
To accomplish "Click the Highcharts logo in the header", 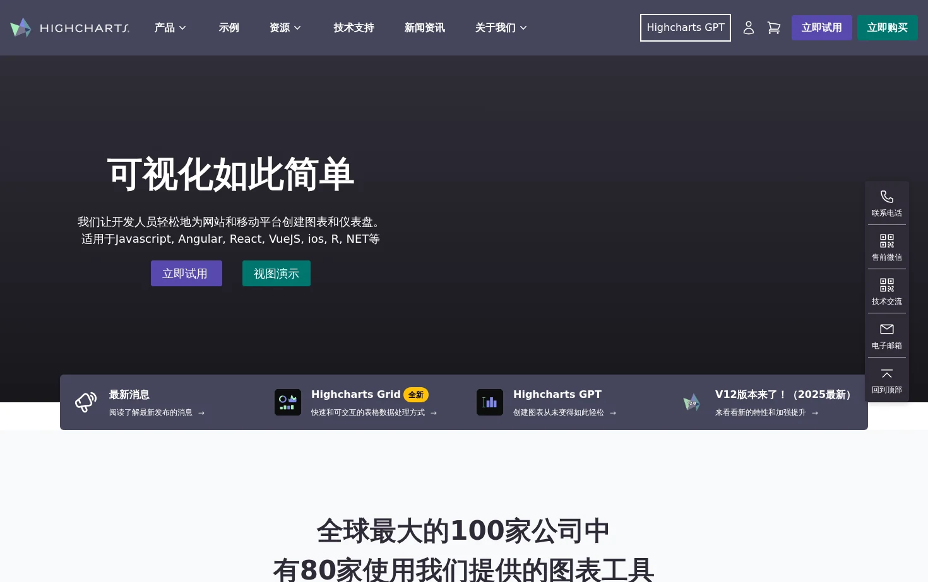I will 69,28.
